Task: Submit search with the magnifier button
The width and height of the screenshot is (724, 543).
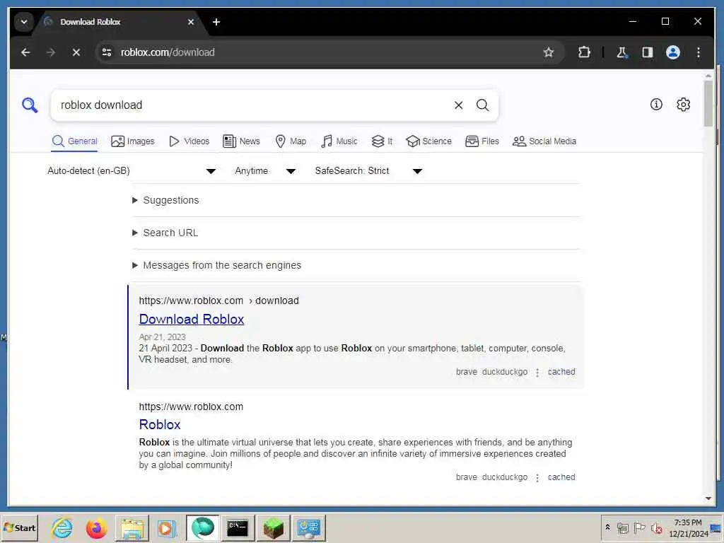Action: pos(482,105)
